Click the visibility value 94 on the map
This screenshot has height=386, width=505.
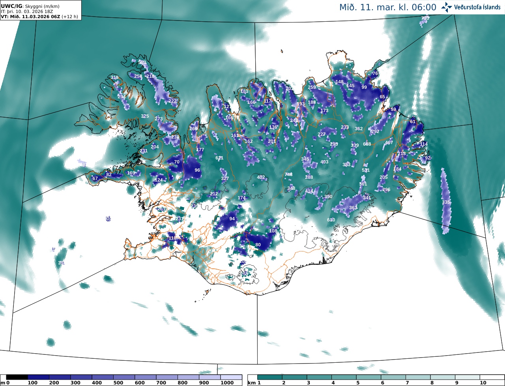[x=232, y=219]
